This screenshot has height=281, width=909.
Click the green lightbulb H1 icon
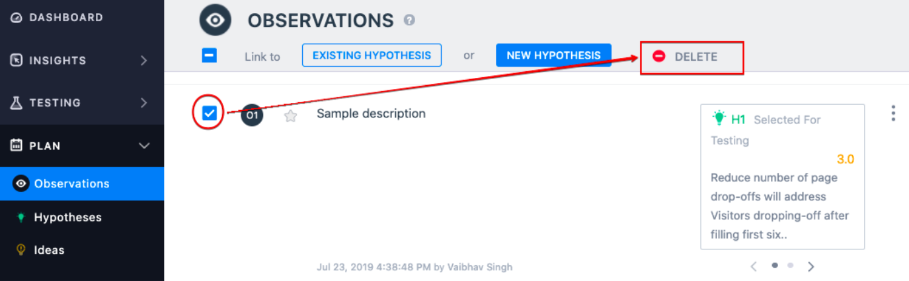coord(719,118)
